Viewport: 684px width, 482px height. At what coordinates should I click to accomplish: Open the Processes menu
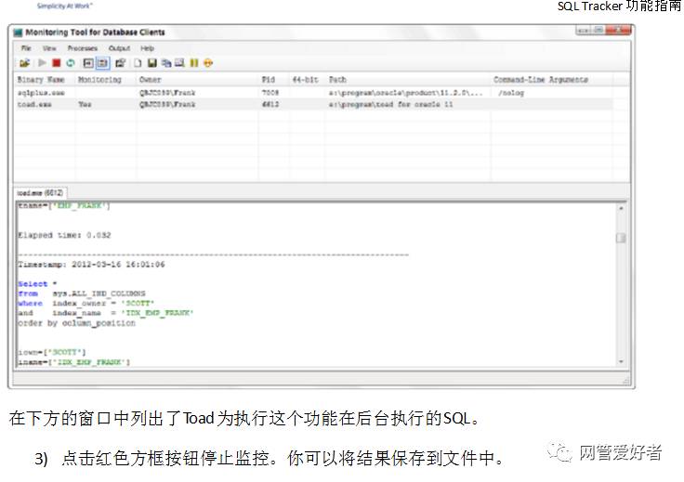pyautogui.click(x=83, y=48)
